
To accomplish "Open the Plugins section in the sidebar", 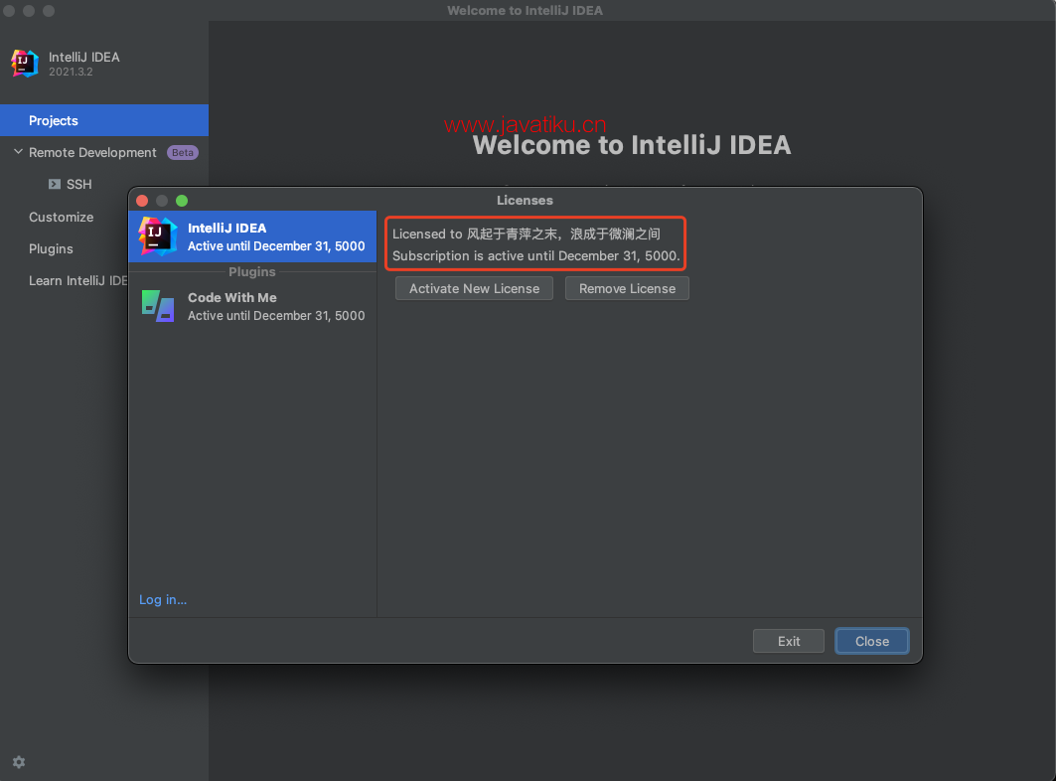I will [x=52, y=248].
